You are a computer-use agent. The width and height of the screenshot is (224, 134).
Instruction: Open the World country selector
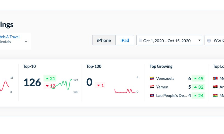[x=214, y=40]
